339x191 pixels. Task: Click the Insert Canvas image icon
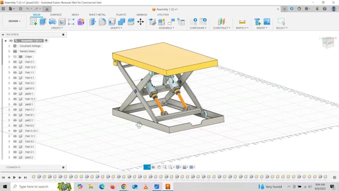click(x=267, y=21)
